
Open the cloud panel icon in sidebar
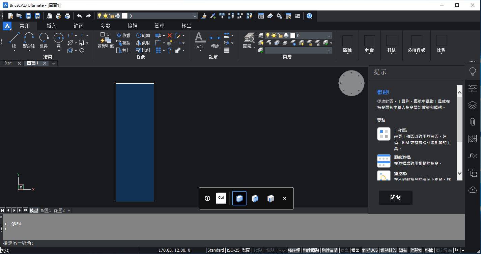pyautogui.click(x=473, y=189)
